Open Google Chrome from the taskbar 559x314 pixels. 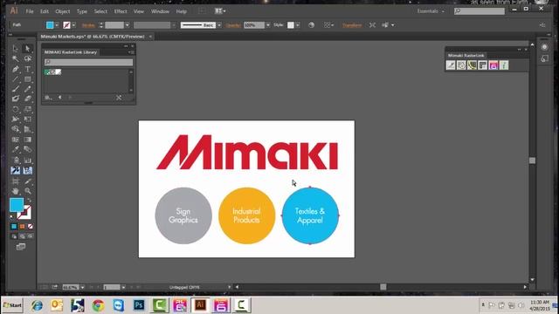tap(98, 305)
